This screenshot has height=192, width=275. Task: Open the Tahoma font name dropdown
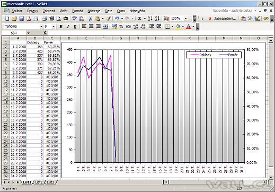pyautogui.click(x=41, y=27)
